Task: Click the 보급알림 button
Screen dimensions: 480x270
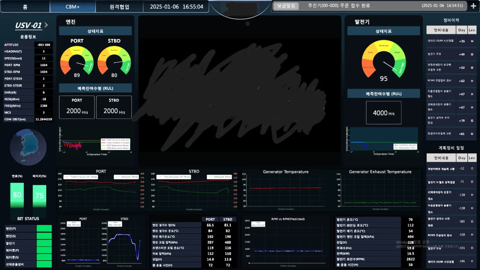Action: (x=286, y=6)
